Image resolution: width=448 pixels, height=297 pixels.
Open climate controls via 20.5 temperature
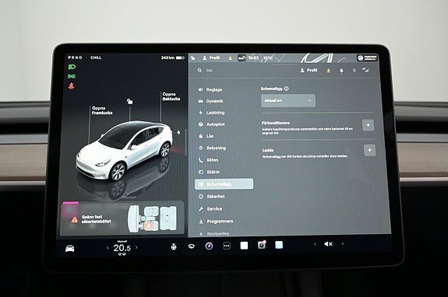(122, 248)
